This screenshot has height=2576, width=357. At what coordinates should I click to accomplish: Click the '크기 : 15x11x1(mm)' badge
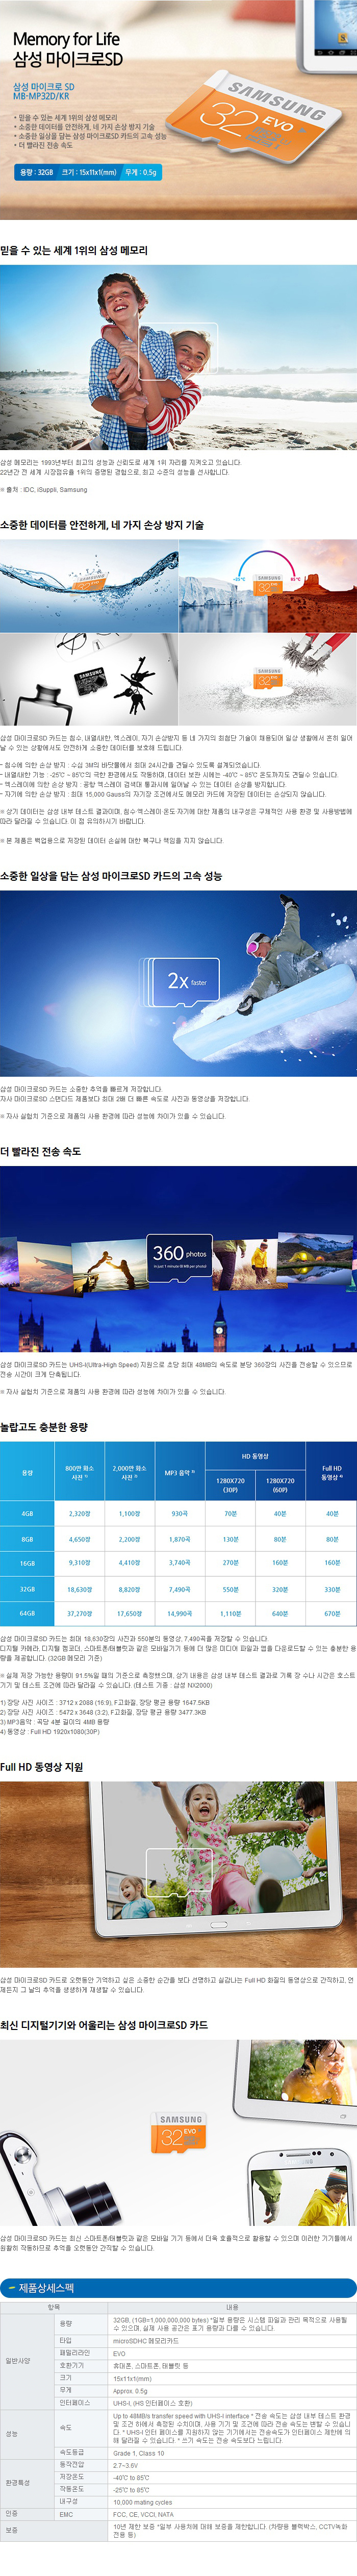(x=89, y=173)
